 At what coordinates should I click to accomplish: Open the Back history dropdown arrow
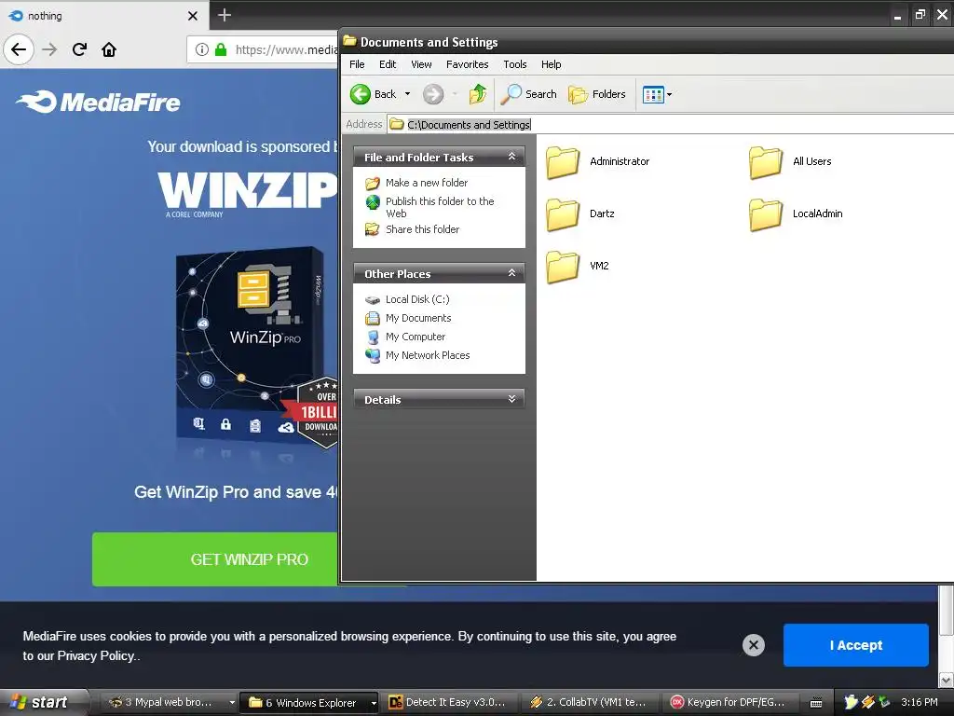(x=407, y=94)
